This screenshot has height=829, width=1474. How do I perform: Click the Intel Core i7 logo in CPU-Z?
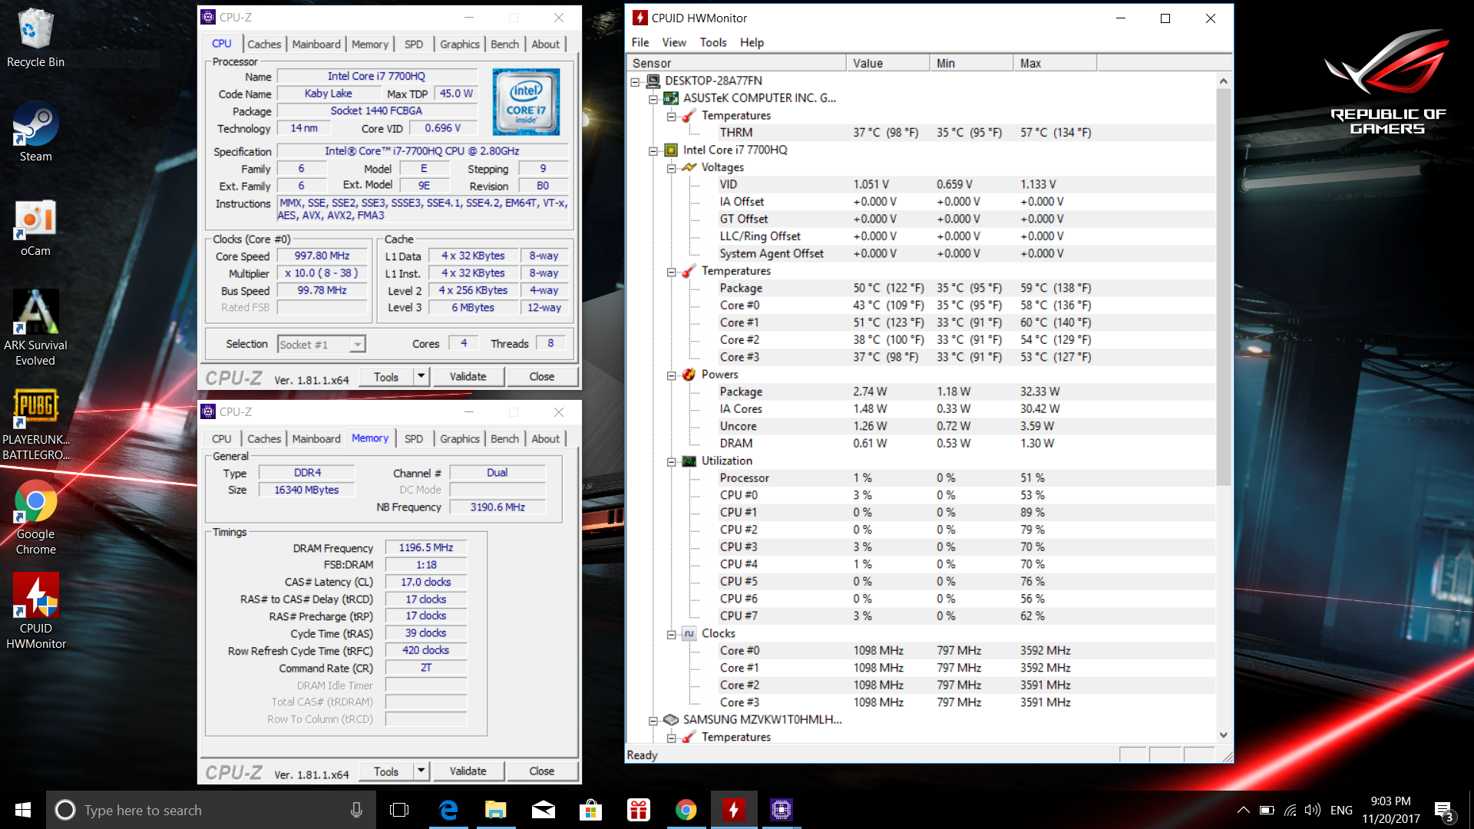pos(526,102)
